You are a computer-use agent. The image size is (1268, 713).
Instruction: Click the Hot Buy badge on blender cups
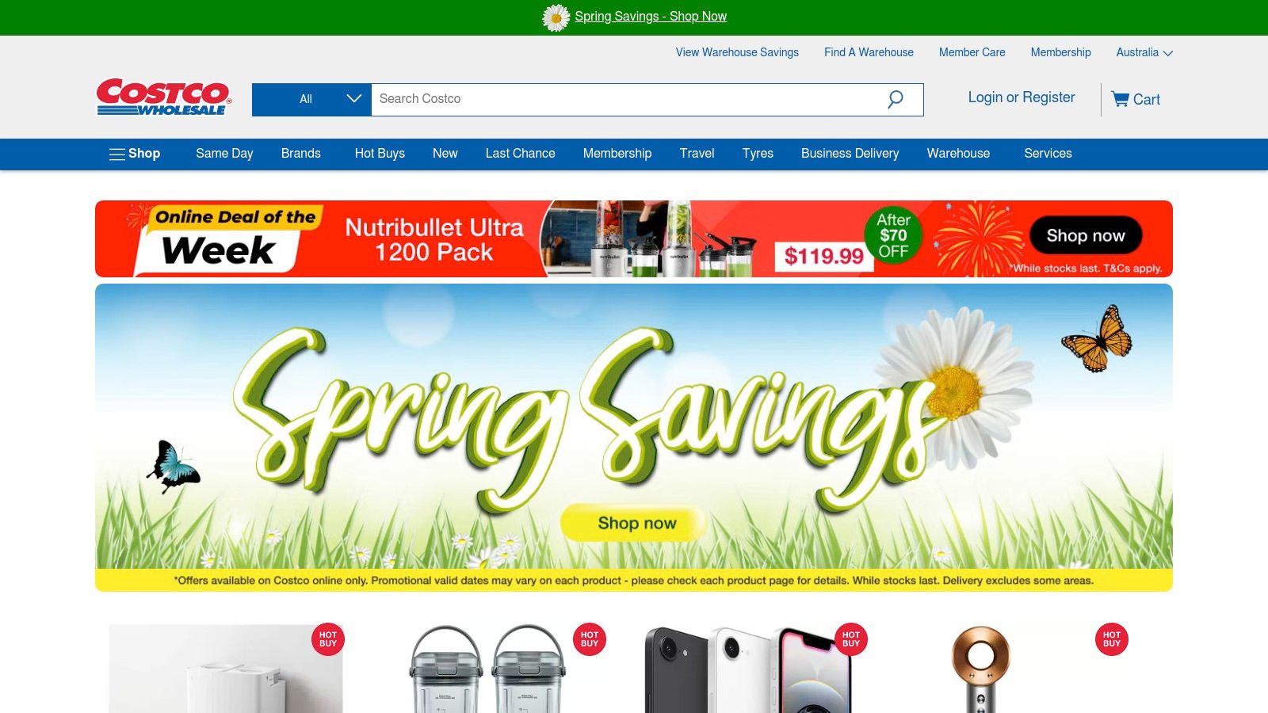[x=590, y=639]
